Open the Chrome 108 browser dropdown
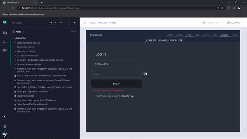 click(212, 22)
